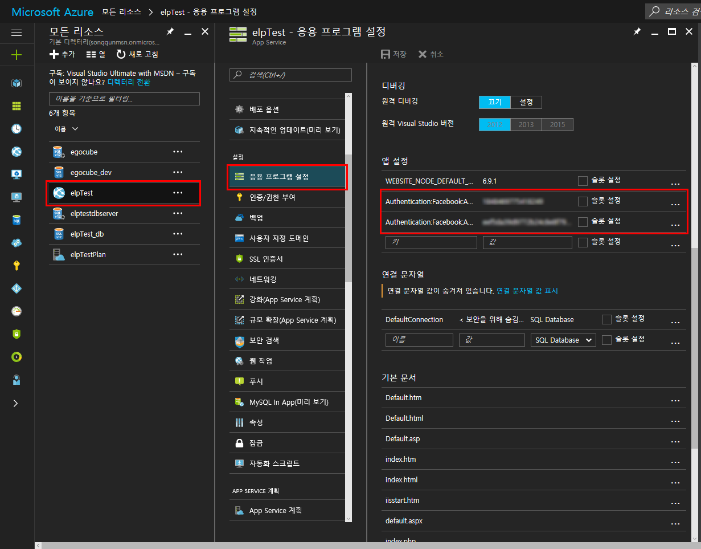Click the Cancel (취소) button
Image resolution: width=701 pixels, height=549 pixels.
coord(431,54)
